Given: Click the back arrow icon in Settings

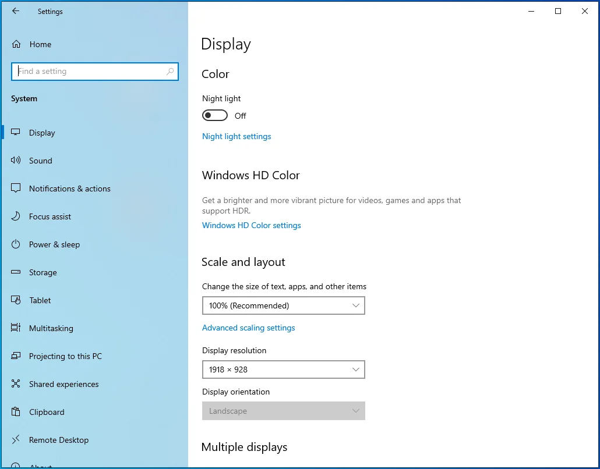Looking at the screenshot, I should 15,11.
